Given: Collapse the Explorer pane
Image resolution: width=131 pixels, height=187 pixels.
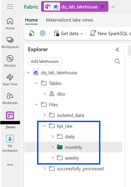Looking at the screenshot, I should pos(117,50).
